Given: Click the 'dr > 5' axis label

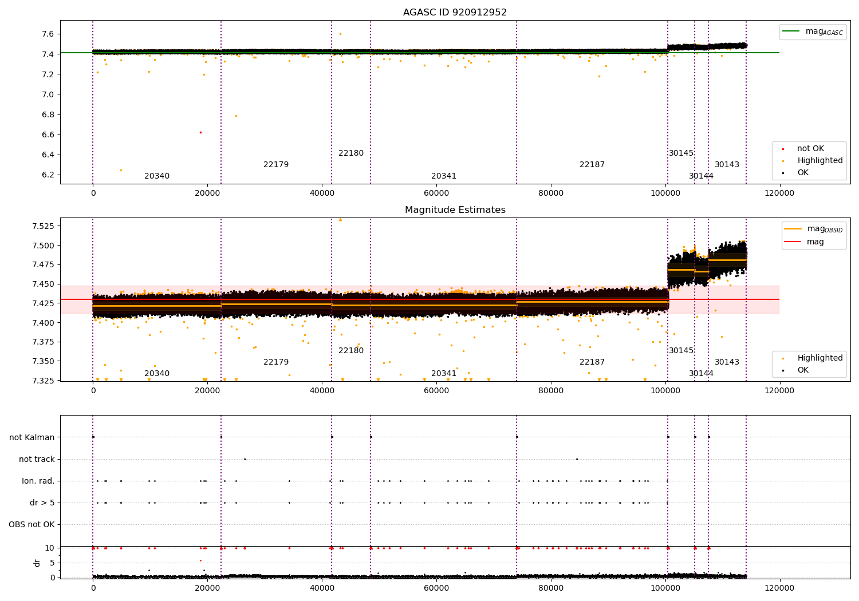Looking at the screenshot, I should [42, 503].
